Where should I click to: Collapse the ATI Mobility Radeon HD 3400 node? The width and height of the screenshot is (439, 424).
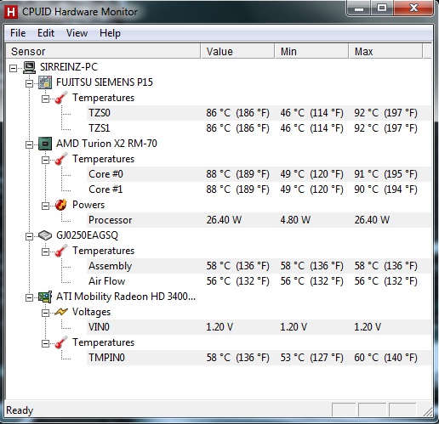tap(29, 297)
